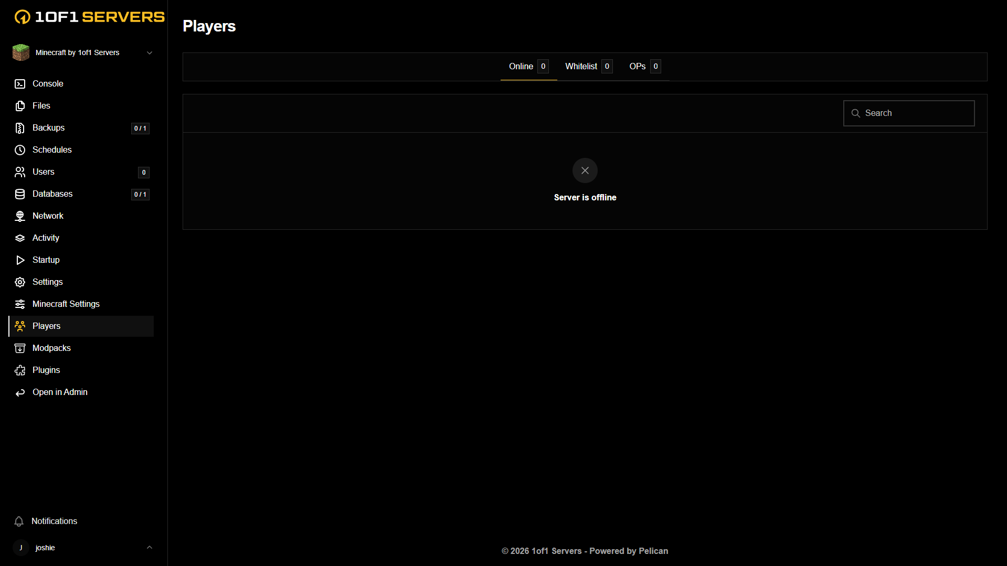Click the Backups 0/1 count badge

coord(140,129)
